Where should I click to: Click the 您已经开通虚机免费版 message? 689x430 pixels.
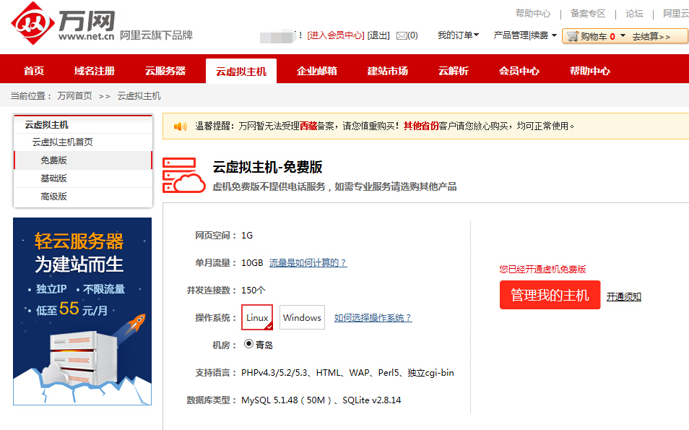(x=542, y=270)
